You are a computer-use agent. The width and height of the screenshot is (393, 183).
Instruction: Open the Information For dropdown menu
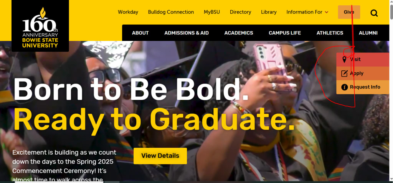[307, 12]
